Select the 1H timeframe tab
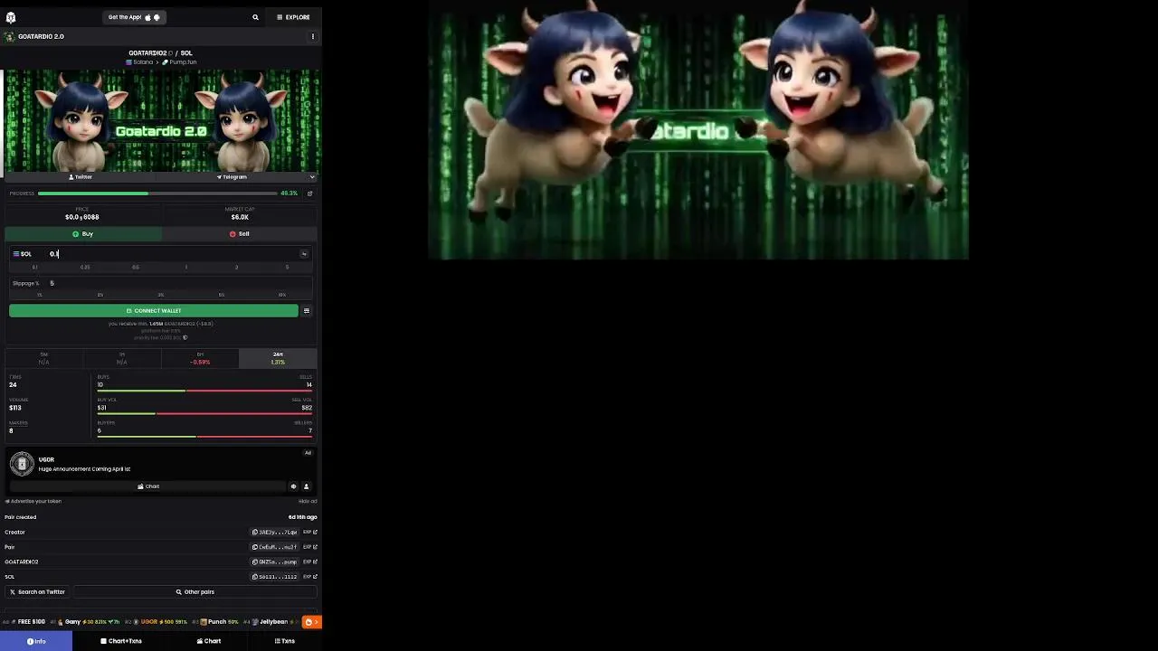1158x651 pixels. pos(121,358)
